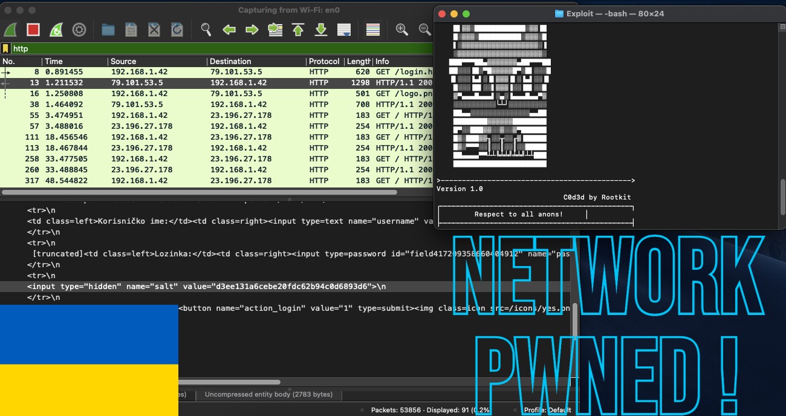Jump to a specific packet number
786x416 pixels.
click(x=275, y=29)
